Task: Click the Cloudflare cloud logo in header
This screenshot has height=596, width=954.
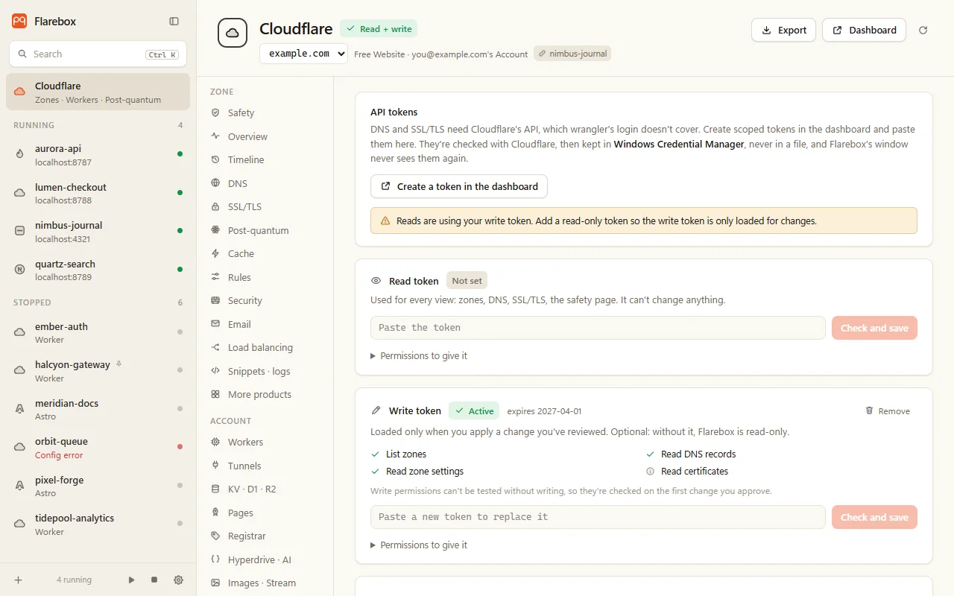Action: [x=233, y=33]
